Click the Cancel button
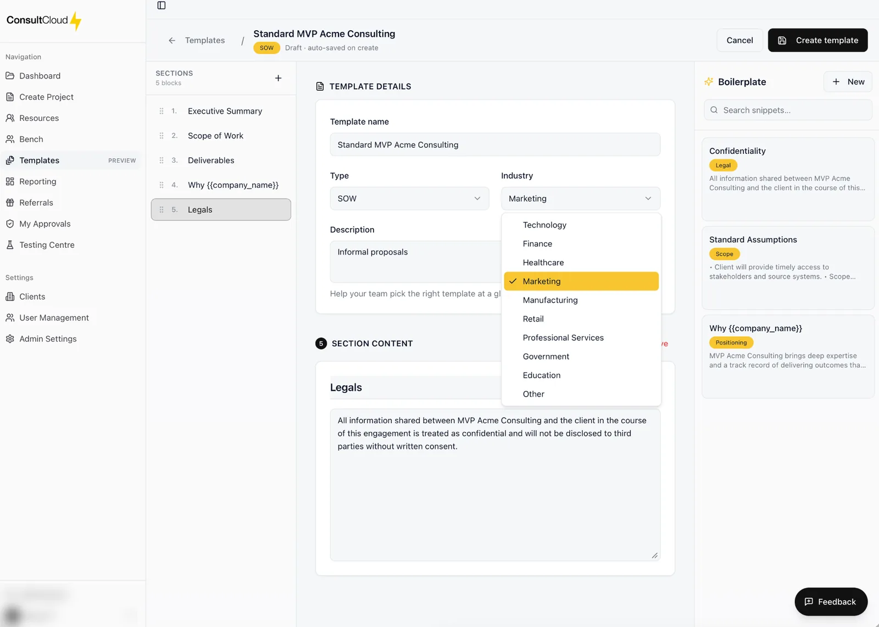This screenshot has width=879, height=627. [739, 40]
